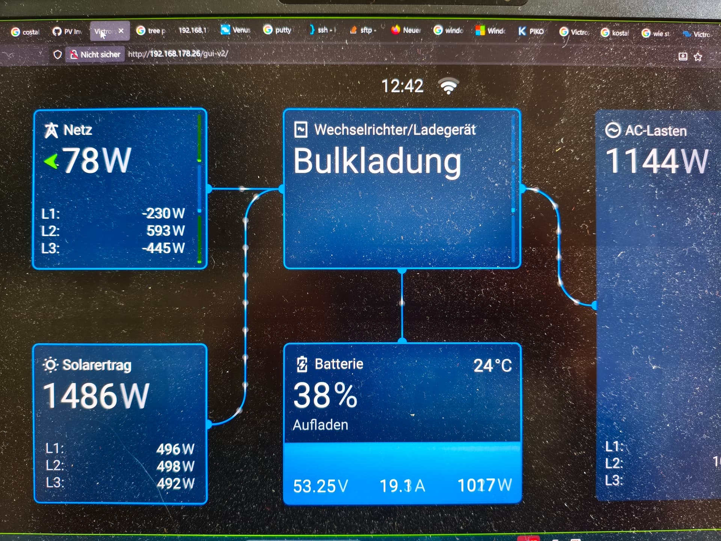
Task: Click the Batterie charging icon
Action: [302, 364]
